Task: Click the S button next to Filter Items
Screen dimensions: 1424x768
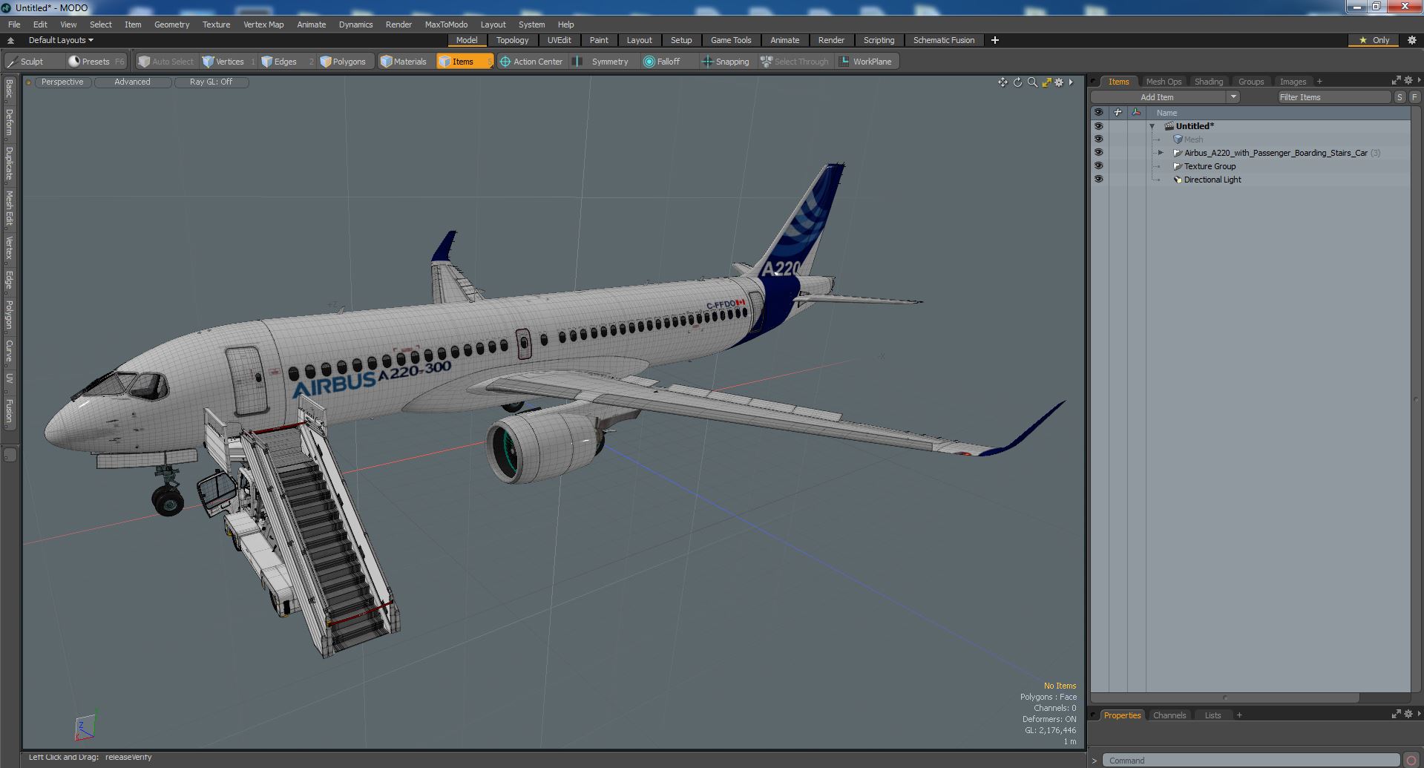Action: [x=1400, y=97]
